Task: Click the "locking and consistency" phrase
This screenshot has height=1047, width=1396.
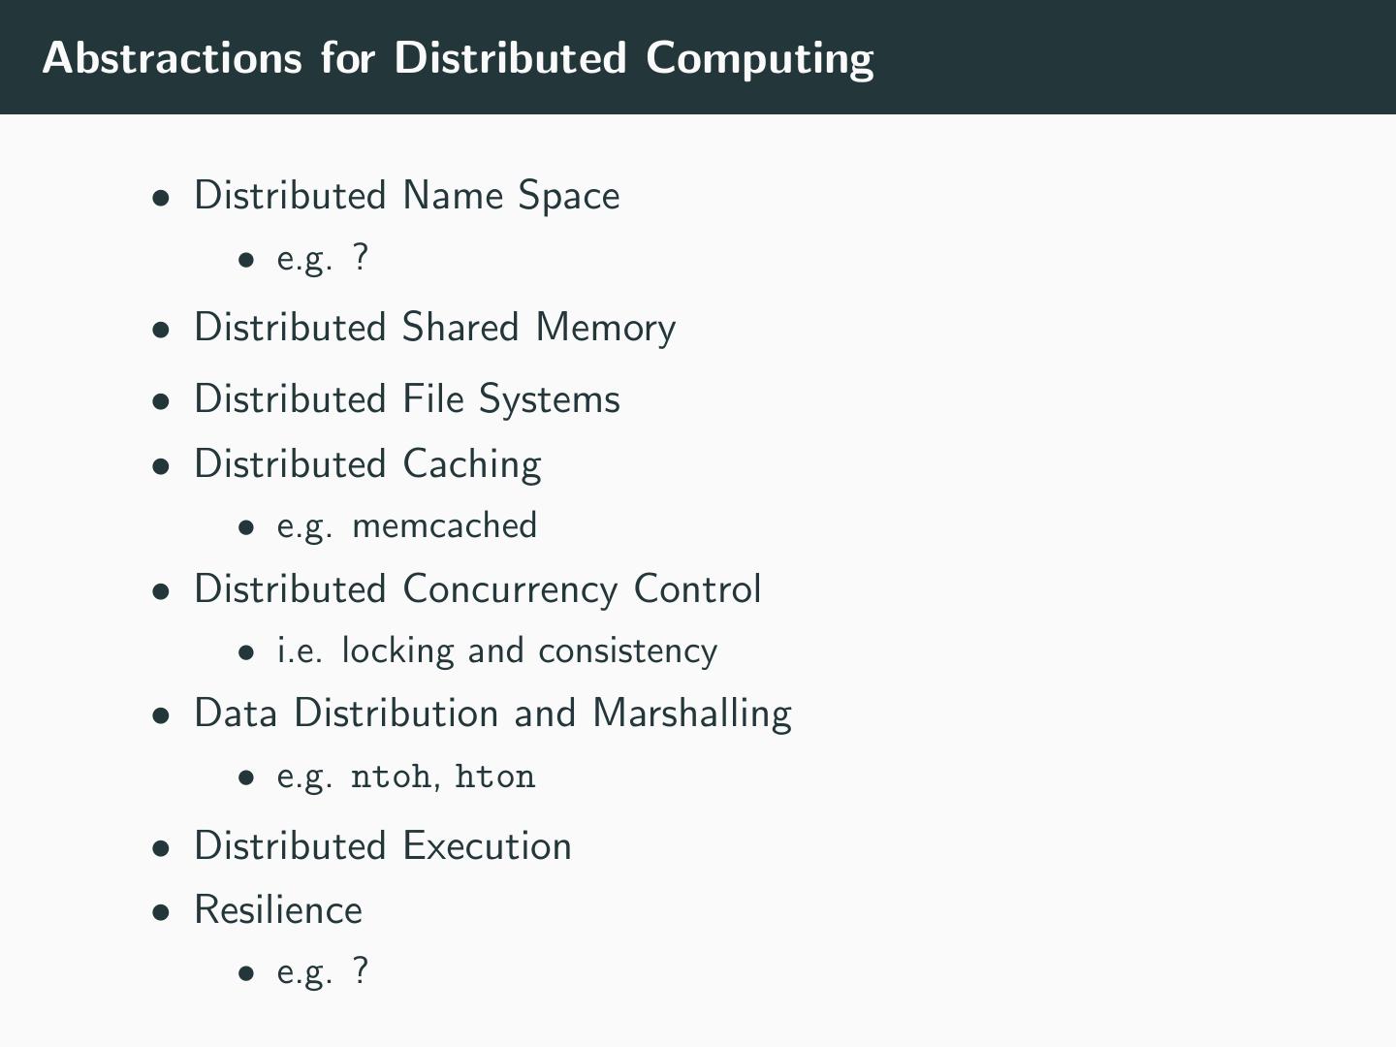Action: click(x=529, y=650)
